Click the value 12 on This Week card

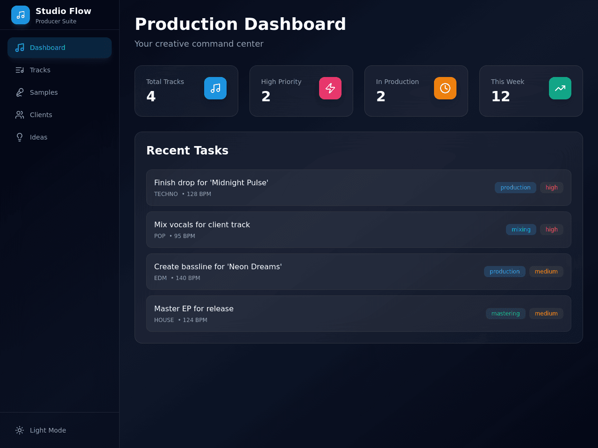(x=500, y=97)
